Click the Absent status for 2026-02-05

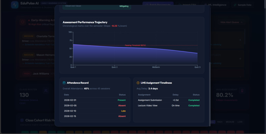click(122, 106)
